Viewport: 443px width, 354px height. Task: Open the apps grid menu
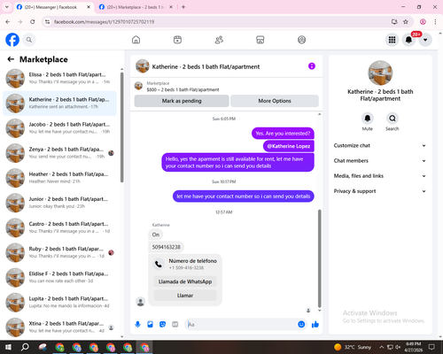(392, 40)
